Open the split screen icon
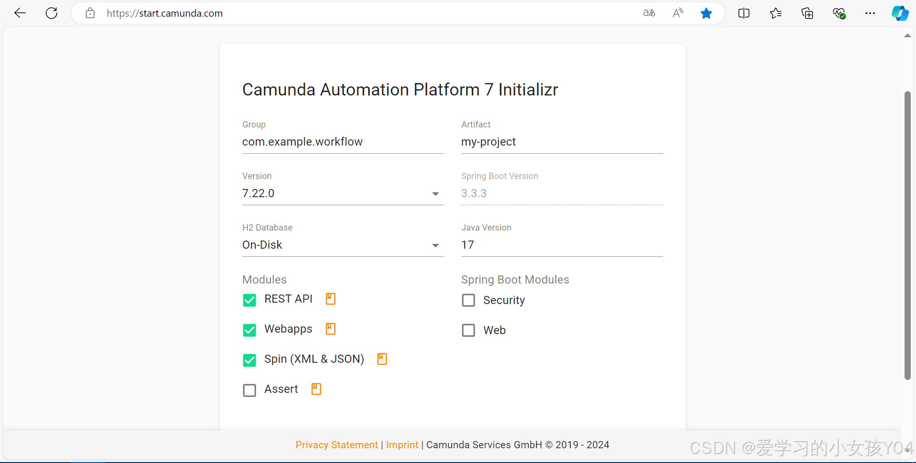The image size is (916, 463). (744, 13)
